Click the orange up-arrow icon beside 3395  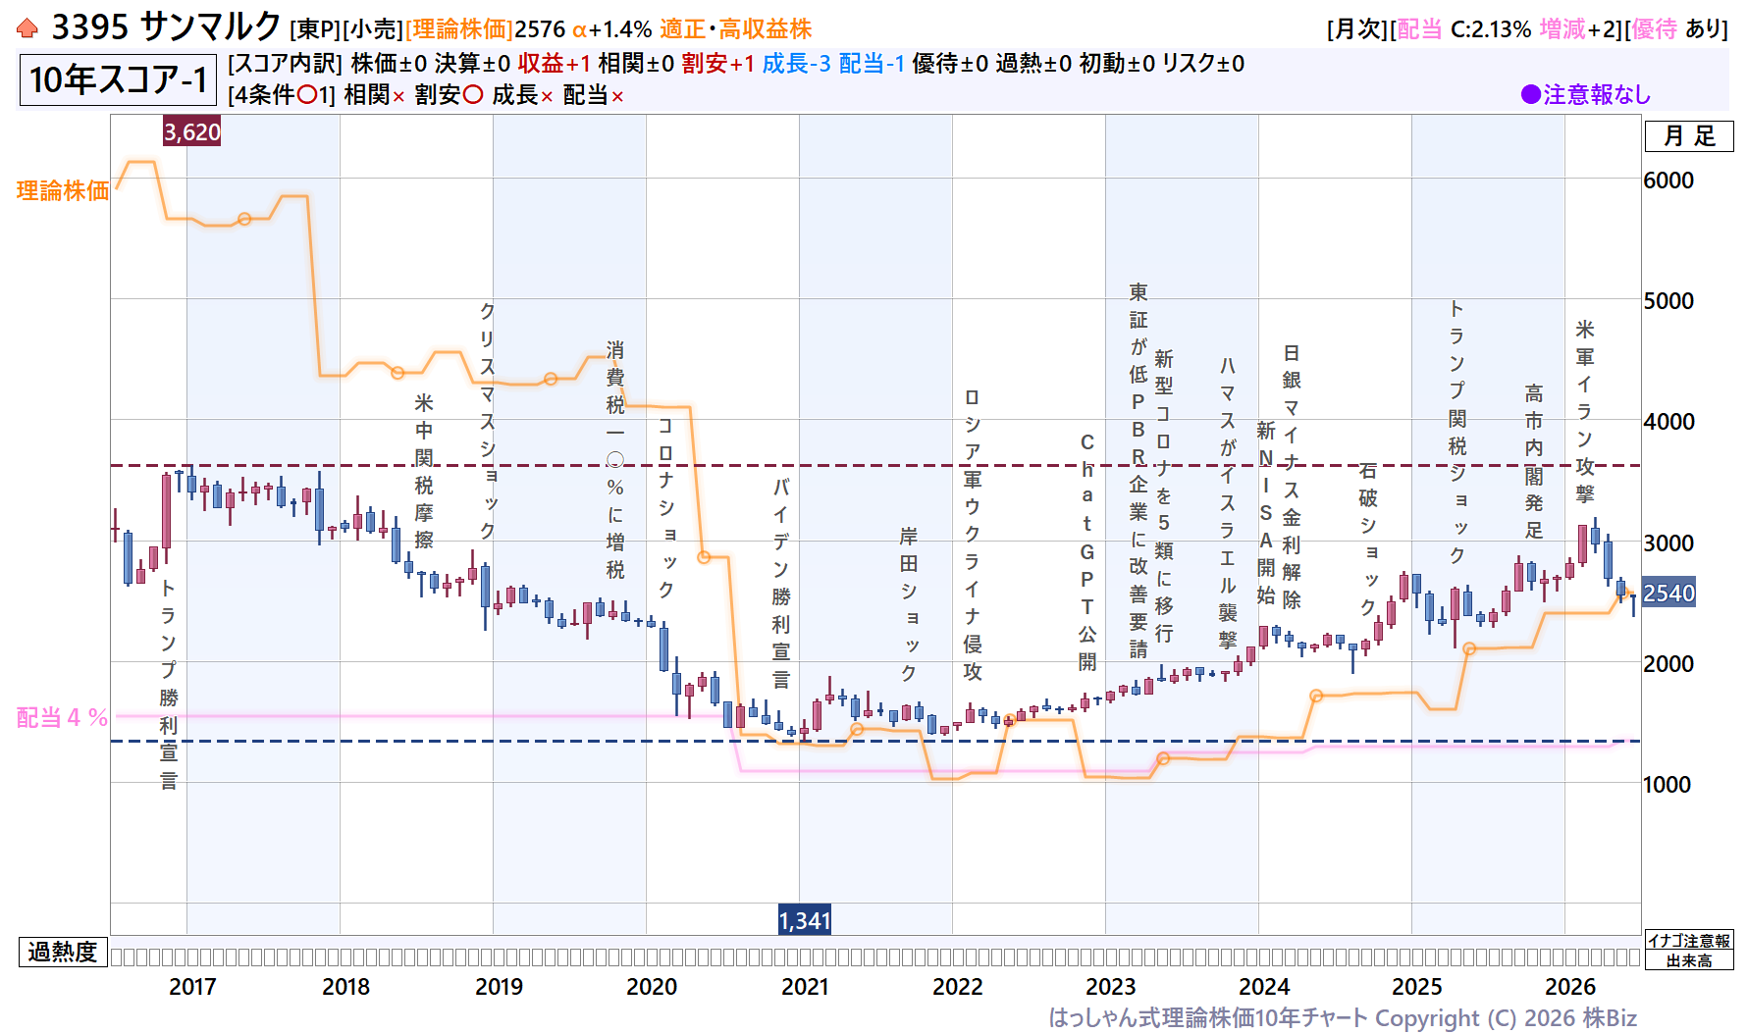point(27,28)
